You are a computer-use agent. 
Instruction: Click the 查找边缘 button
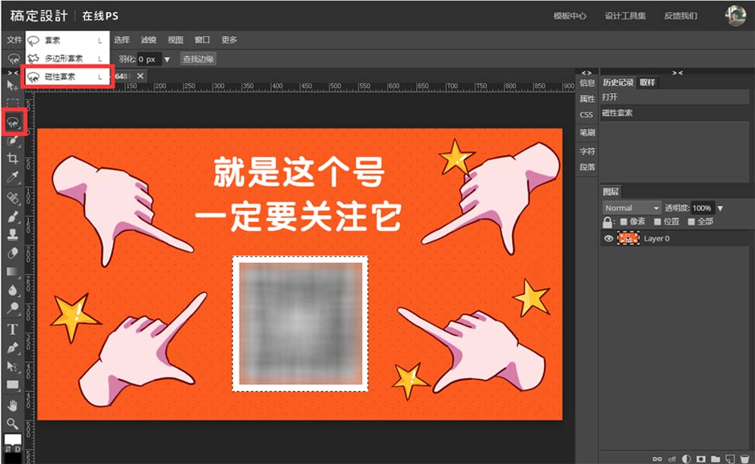(198, 58)
